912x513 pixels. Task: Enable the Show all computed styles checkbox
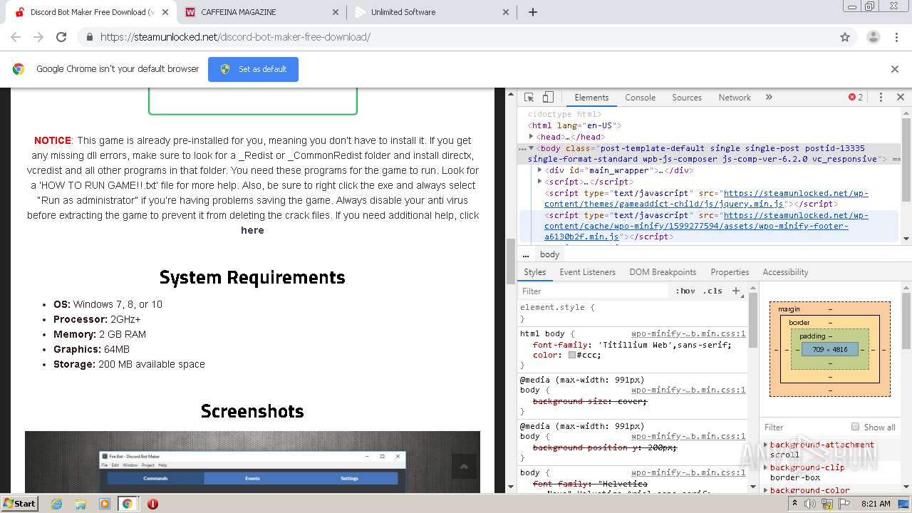[x=855, y=427]
